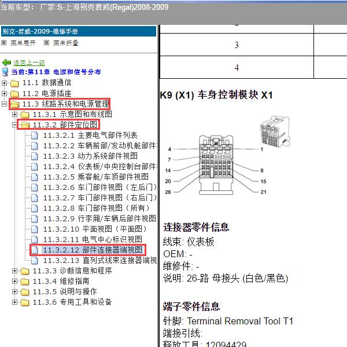Click folder icon of 11.3.1 示意图和布线图
This screenshot has height=347, width=347.
pos(25,114)
